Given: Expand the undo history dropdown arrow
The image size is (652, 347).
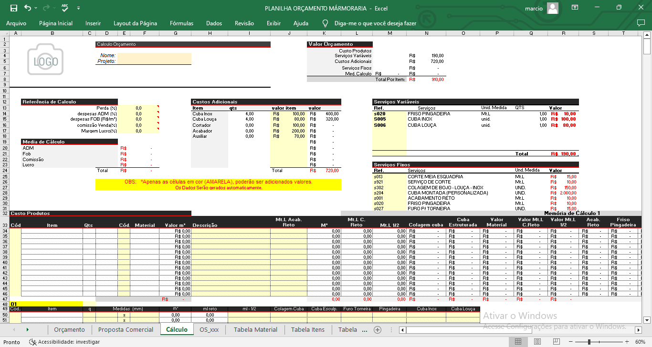Looking at the screenshot, I should [x=36, y=8].
